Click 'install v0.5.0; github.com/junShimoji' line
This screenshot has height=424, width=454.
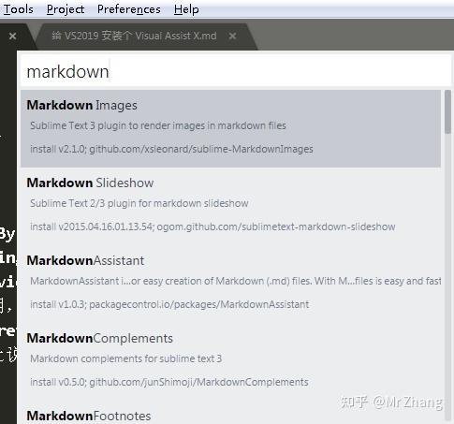pyautogui.click(x=169, y=382)
